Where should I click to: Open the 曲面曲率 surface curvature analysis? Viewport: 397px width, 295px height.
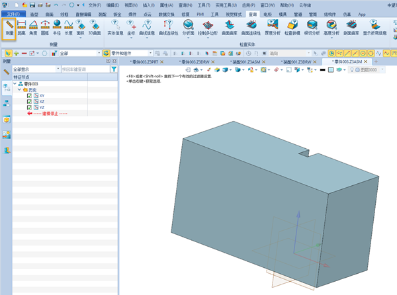230,28
